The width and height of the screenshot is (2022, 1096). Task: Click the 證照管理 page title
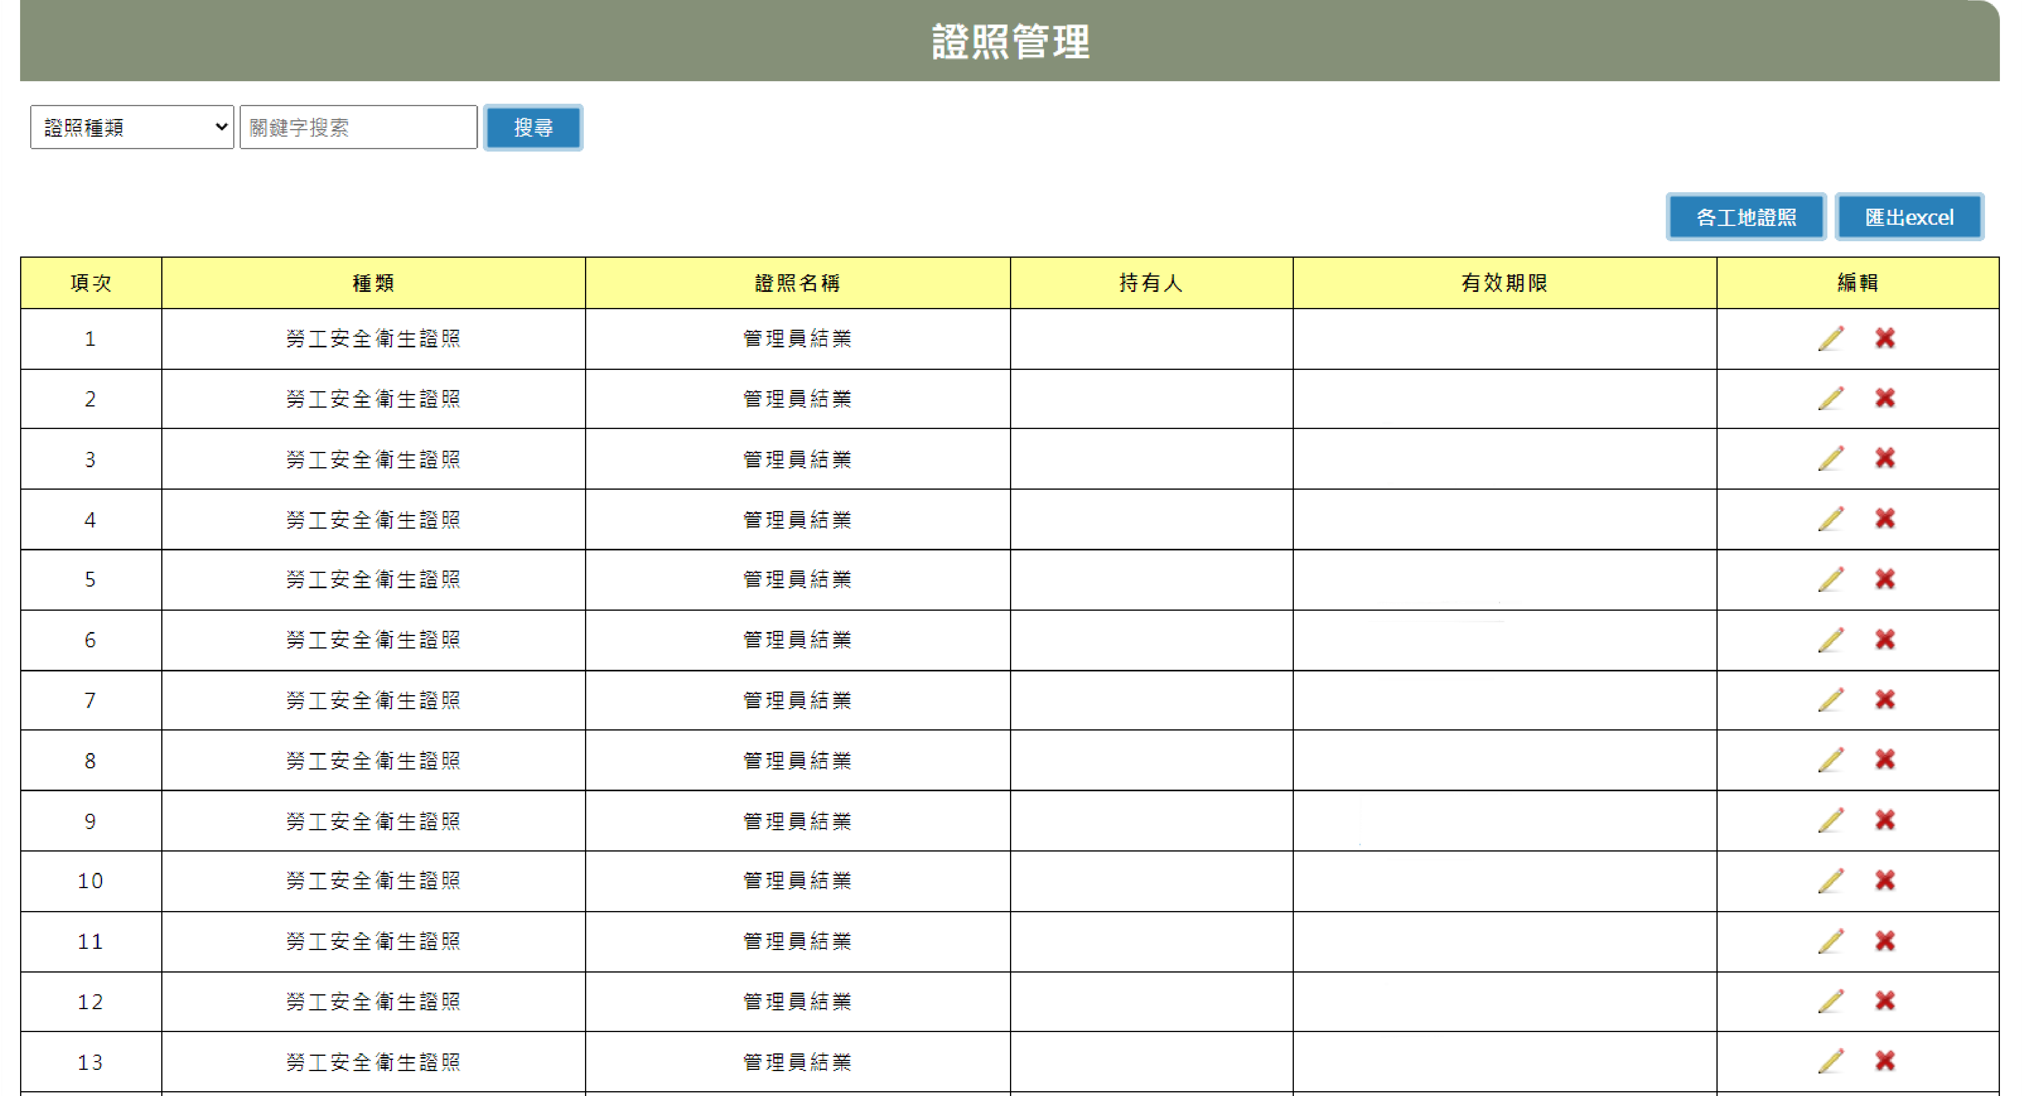(x=1010, y=41)
